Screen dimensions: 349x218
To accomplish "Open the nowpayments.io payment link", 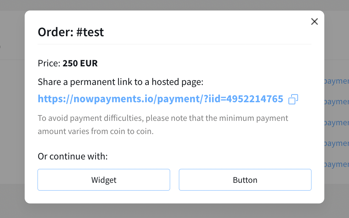I will pyautogui.click(x=160, y=99).
